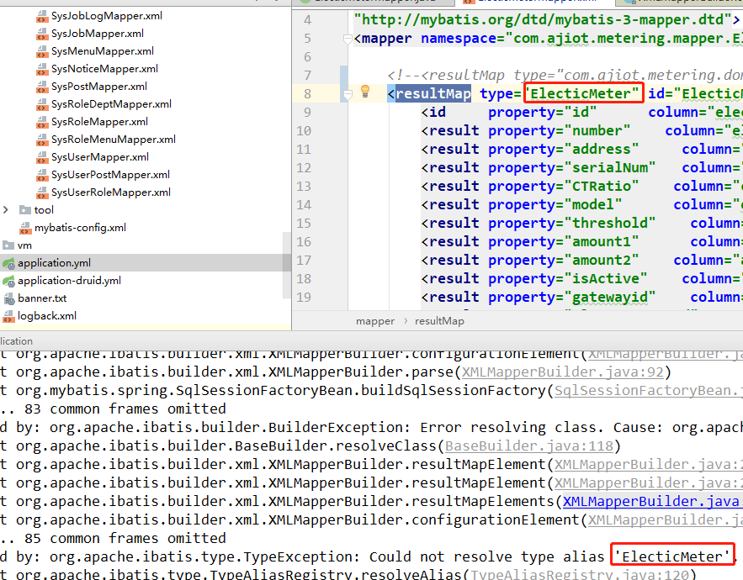Screen dimensions: 743x580
Task: Click the 'resultMap' breadcrumb
Action: click(x=439, y=321)
